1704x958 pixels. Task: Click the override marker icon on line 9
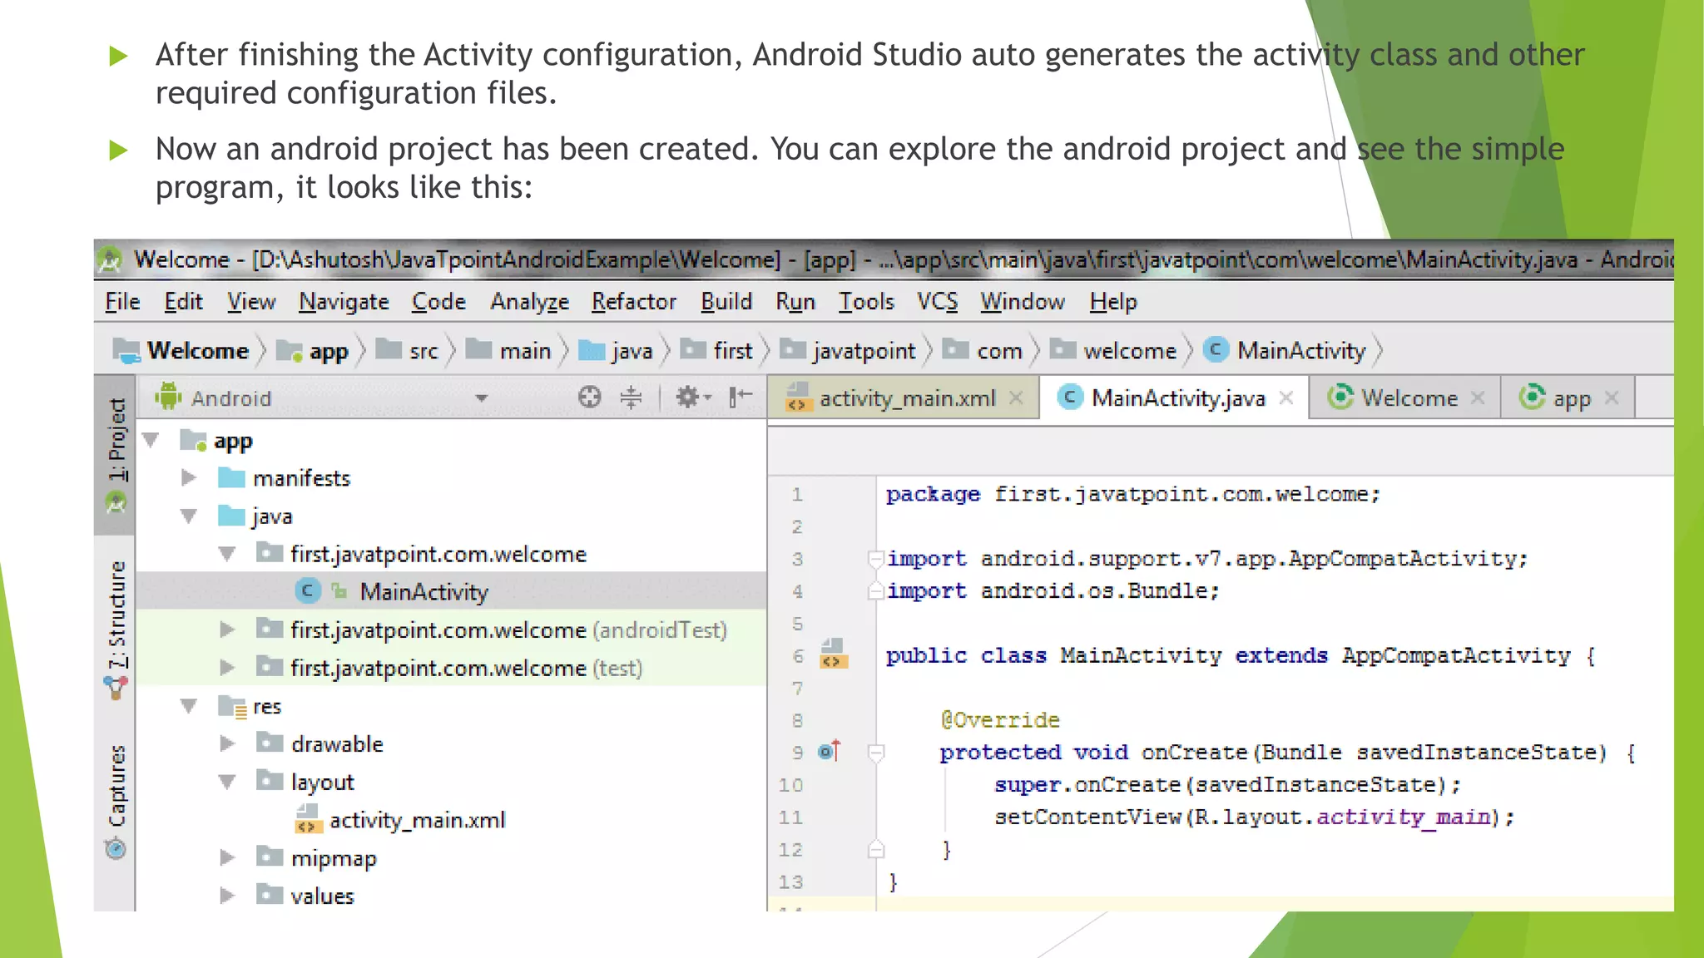tap(829, 752)
